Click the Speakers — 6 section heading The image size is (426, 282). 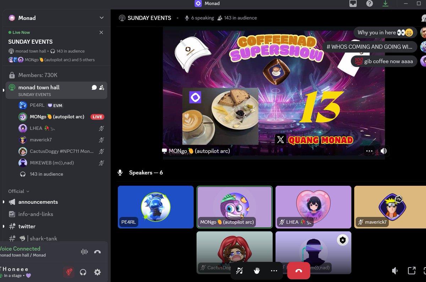click(146, 173)
